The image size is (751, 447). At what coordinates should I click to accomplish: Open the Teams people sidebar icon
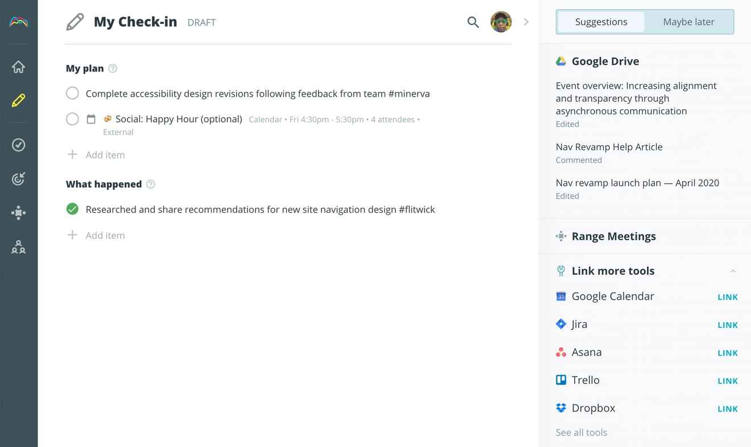click(18, 247)
